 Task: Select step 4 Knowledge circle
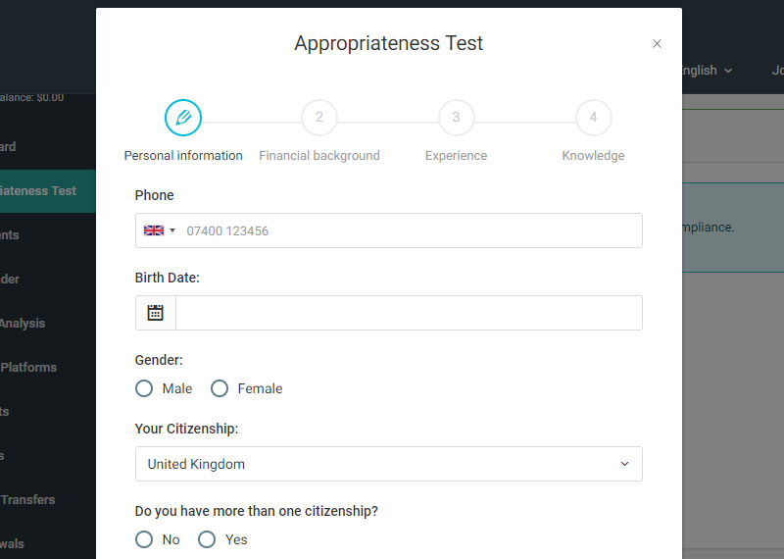[x=593, y=118]
